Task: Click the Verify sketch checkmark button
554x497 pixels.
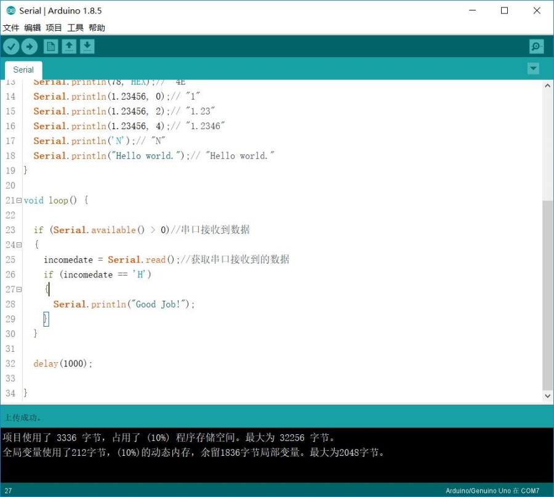Action: tap(11, 46)
